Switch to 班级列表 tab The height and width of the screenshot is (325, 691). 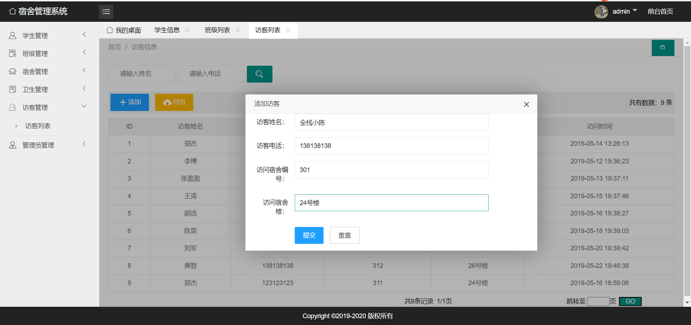coord(217,30)
